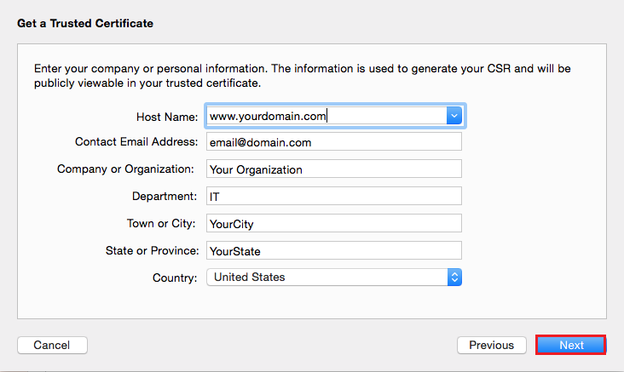Viewport: 624px width, 372px height.
Task: Click the "Company or Organization:" label
Action: pos(126,169)
